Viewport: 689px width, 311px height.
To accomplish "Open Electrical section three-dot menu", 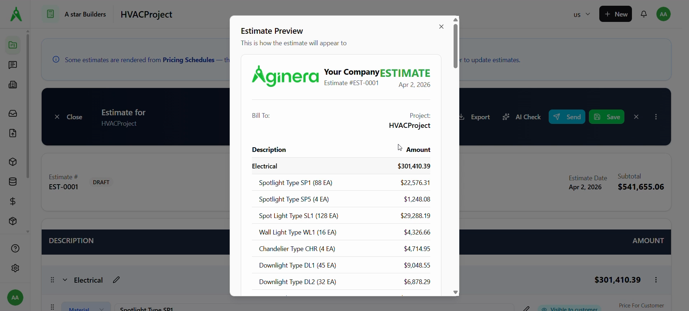I will point(656,280).
